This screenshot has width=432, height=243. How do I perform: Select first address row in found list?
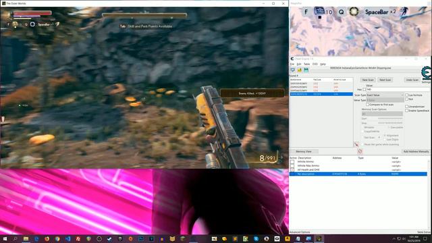coord(321,84)
